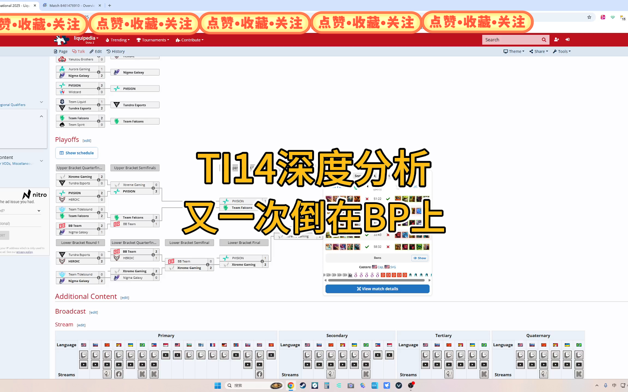Open the History tab
This screenshot has height=392, width=628.
click(116, 52)
